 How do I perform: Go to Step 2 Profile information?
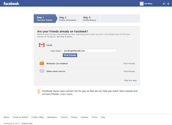tap(67, 19)
